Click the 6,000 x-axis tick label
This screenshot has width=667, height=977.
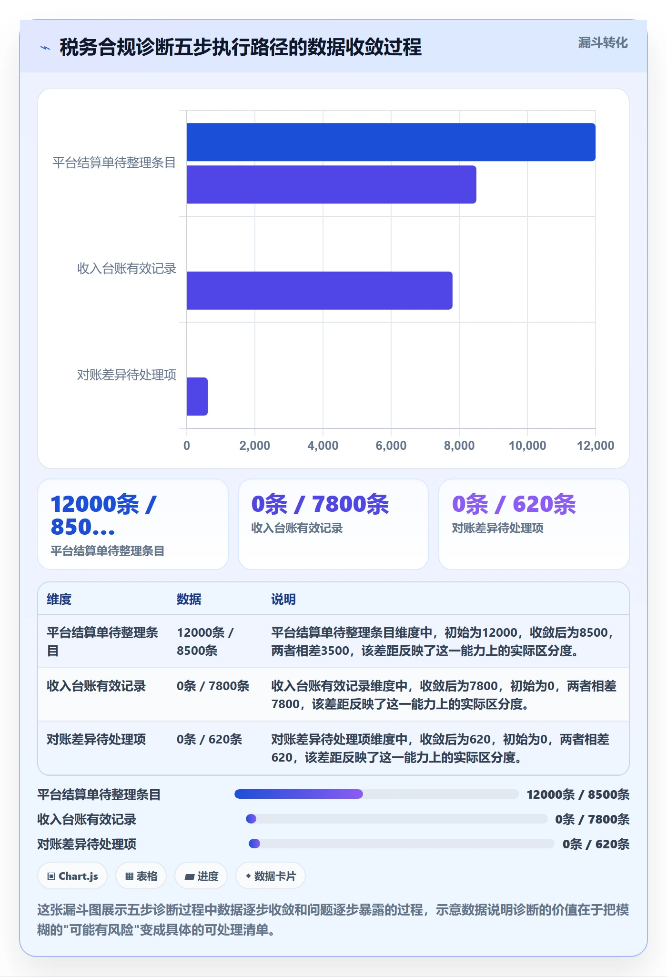(x=391, y=446)
